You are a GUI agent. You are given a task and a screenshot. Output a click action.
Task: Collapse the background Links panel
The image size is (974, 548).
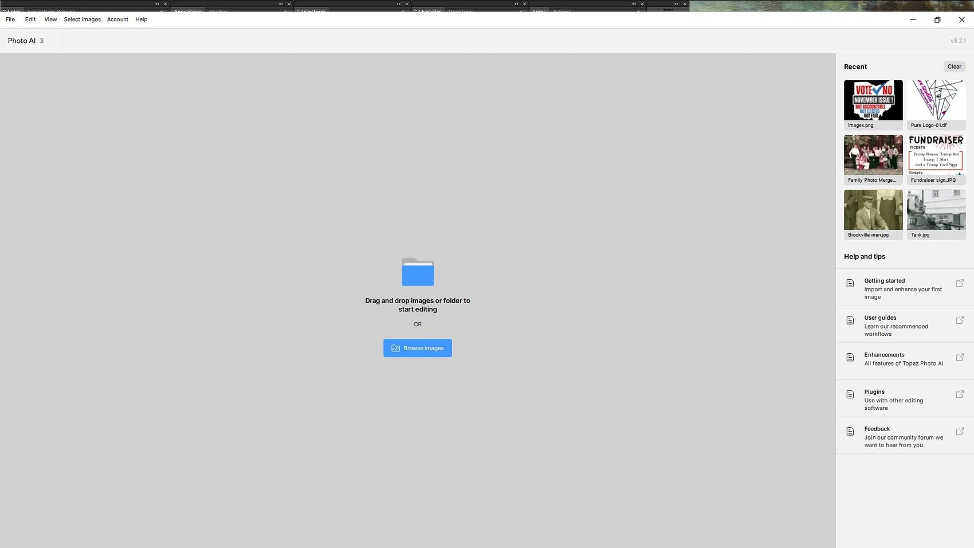point(634,4)
